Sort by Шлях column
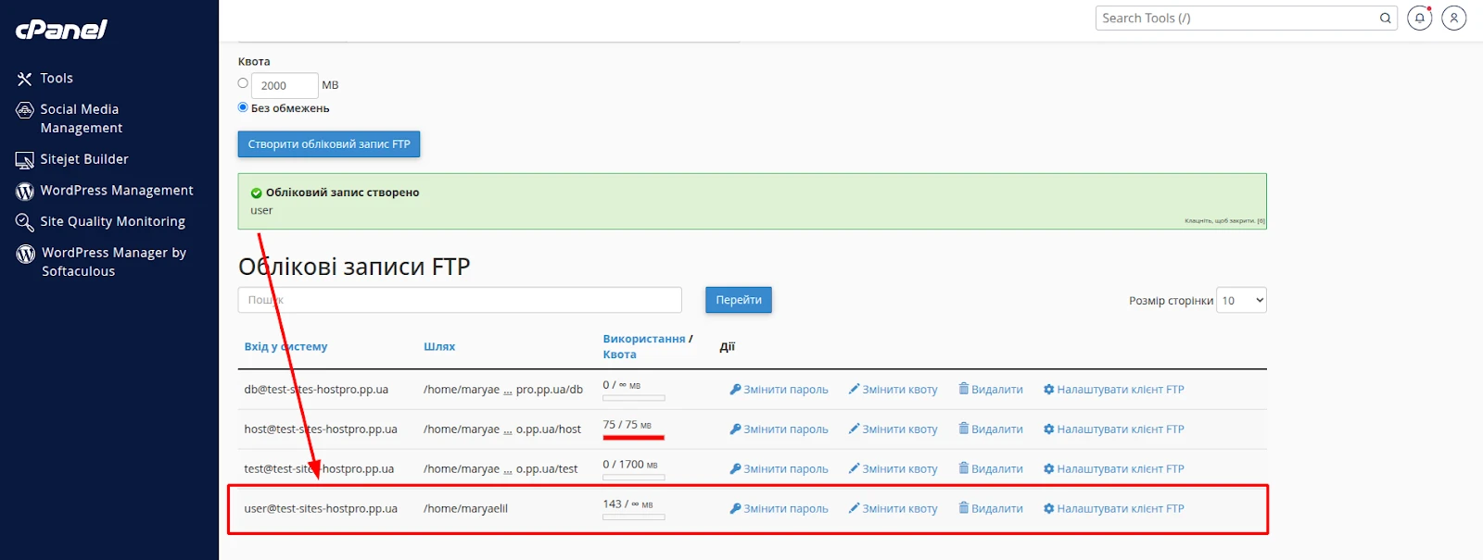The height and width of the screenshot is (560, 1483). coord(439,346)
